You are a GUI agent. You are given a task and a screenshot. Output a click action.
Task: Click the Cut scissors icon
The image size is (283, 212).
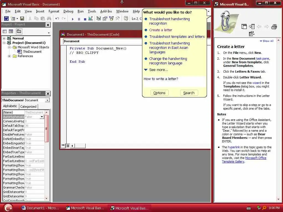click(x=30, y=18)
